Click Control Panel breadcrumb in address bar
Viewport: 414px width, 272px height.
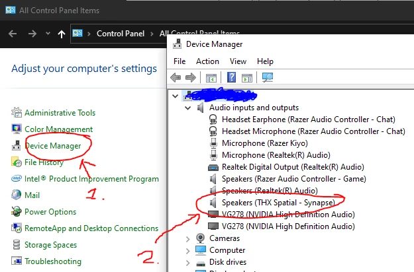point(121,34)
